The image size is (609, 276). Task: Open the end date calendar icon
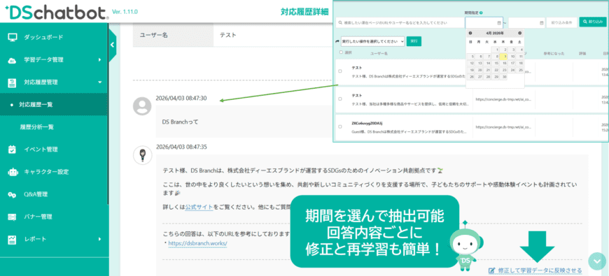[542, 23]
